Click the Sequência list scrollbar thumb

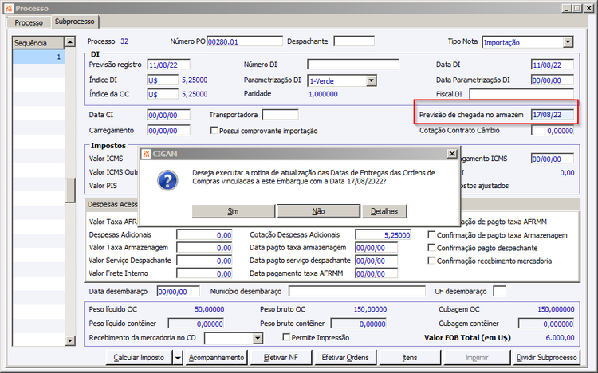(70, 190)
